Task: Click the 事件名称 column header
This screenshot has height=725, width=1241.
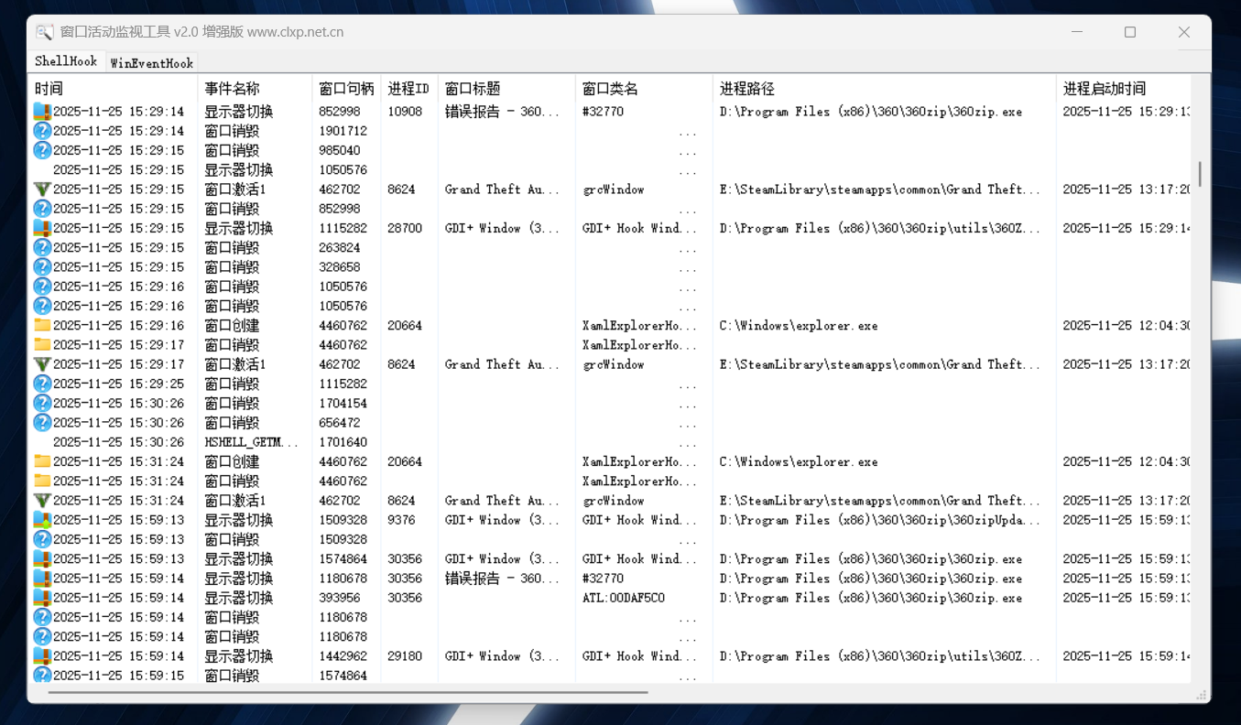Action: pos(232,89)
